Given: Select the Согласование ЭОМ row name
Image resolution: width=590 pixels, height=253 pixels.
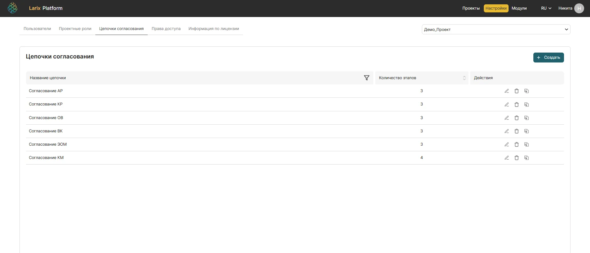Looking at the screenshot, I should [x=48, y=144].
